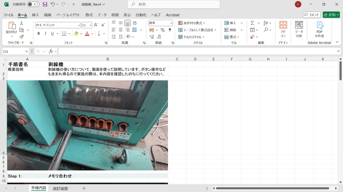Click user account avatar
The height and width of the screenshot is (192, 343).
click(x=298, y=4)
